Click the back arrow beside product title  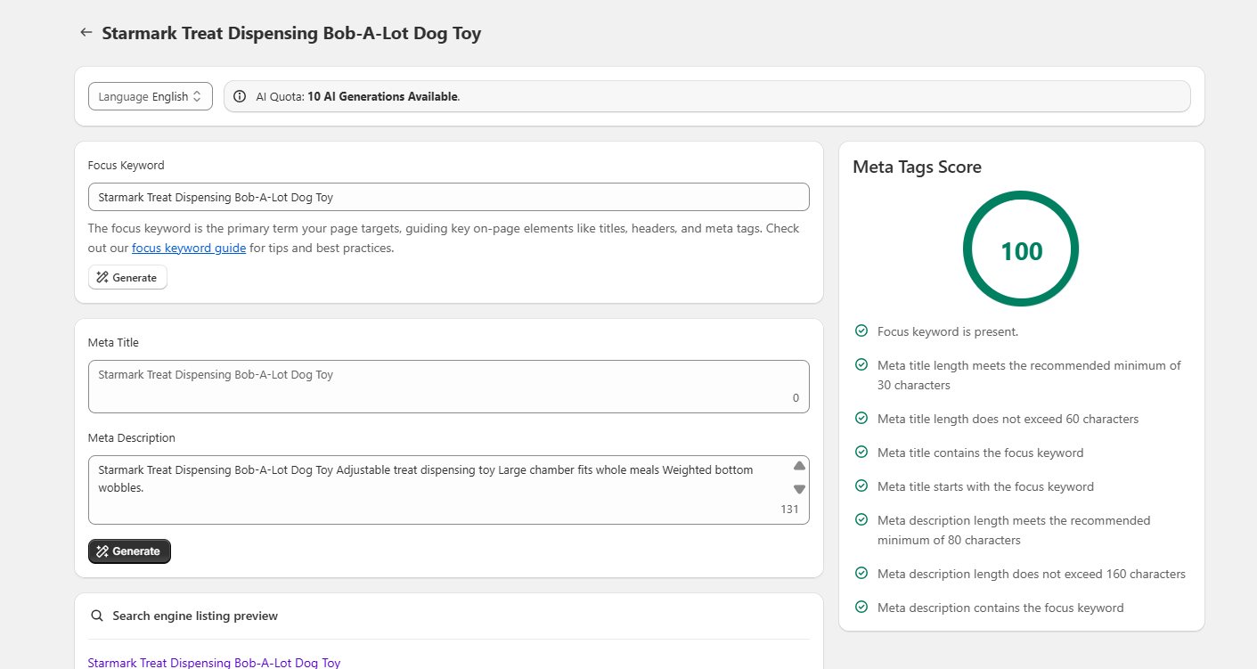coord(86,33)
